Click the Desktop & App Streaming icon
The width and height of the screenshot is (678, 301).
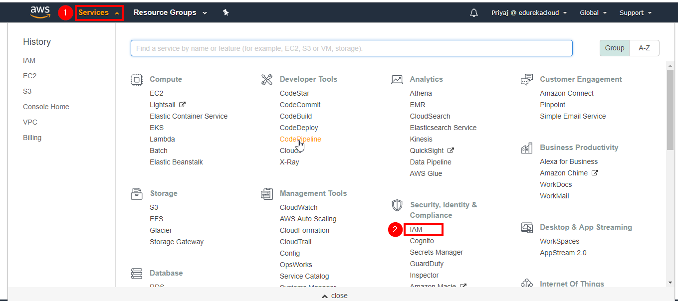527,227
